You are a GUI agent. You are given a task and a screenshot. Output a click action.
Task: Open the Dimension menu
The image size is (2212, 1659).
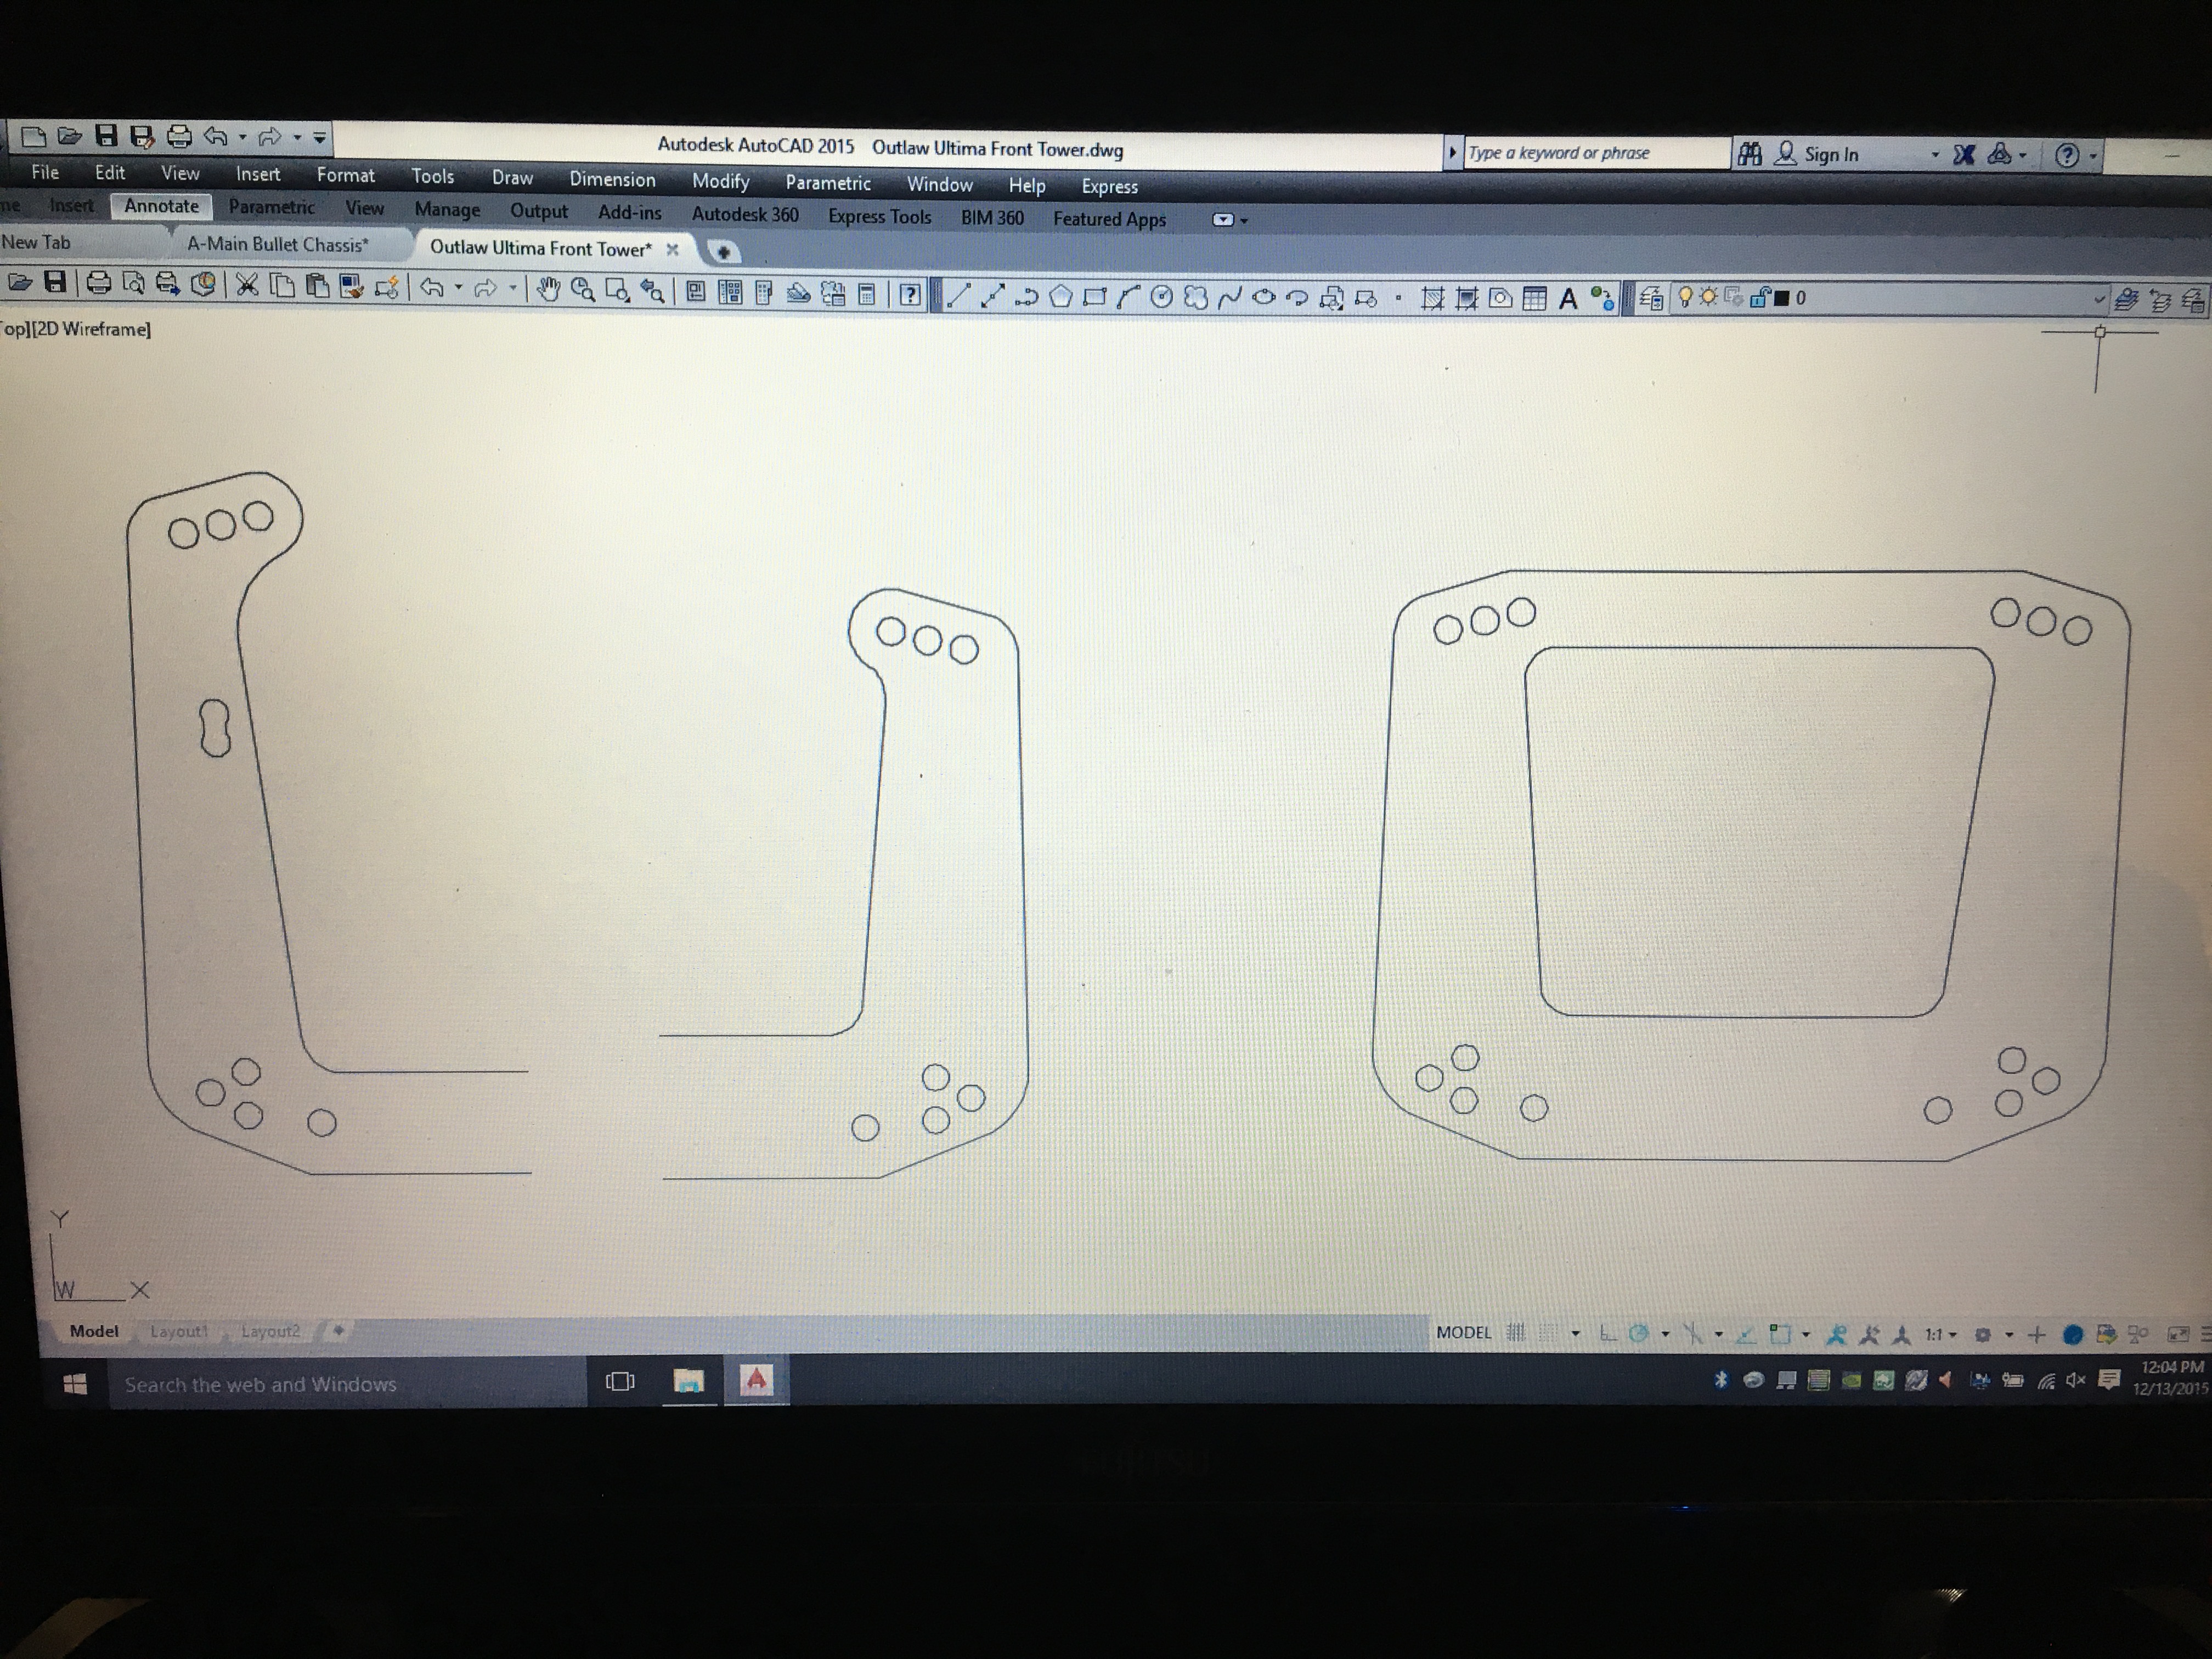612,180
